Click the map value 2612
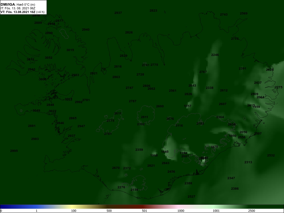 tap(224, 90)
